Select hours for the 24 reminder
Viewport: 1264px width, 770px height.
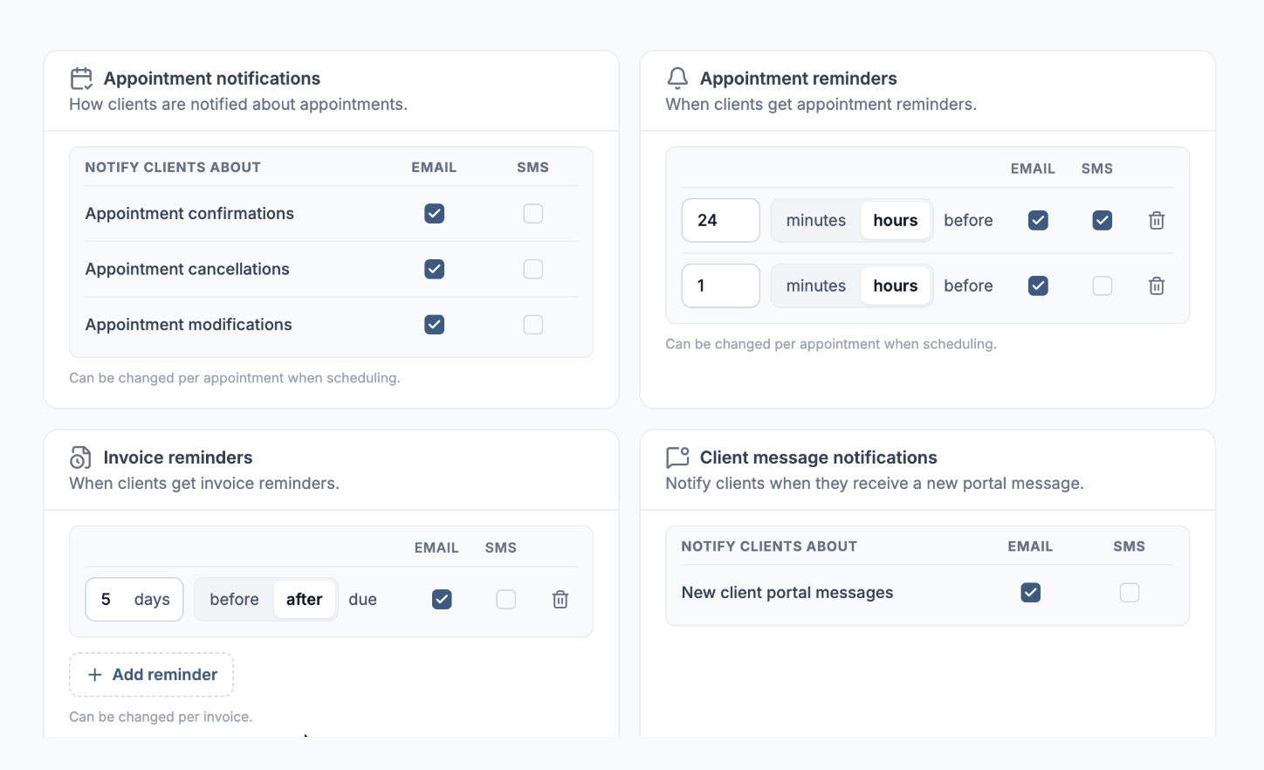[896, 221]
